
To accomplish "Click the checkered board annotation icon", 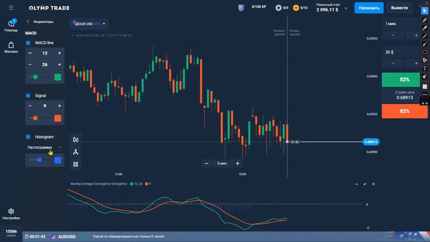I will [425, 87].
